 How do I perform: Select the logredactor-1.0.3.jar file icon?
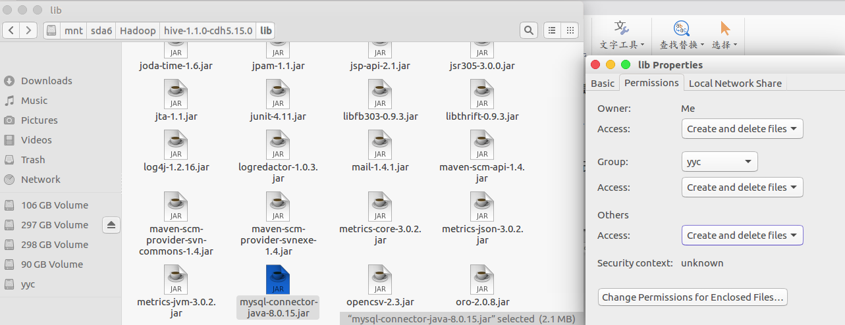[x=278, y=145]
